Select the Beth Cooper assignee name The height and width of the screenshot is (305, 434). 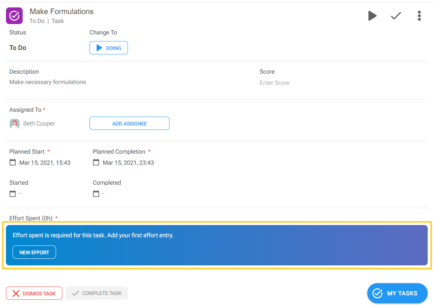pos(39,124)
